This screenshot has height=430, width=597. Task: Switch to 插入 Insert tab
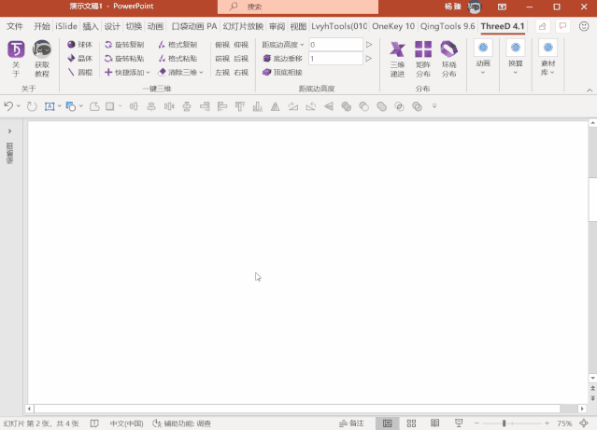pos(91,26)
